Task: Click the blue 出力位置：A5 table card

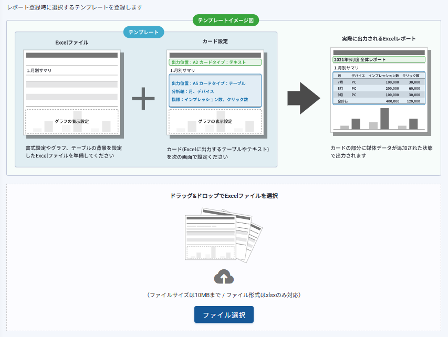Action: pos(215,91)
